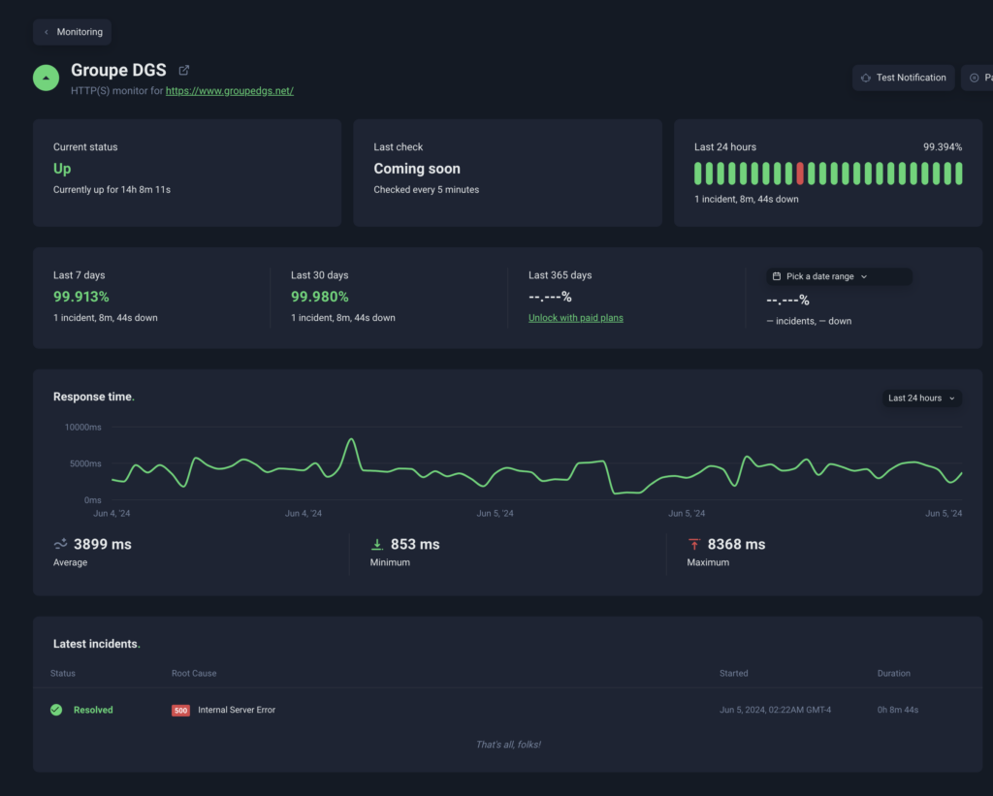
Task: Click external link icon beside Groupe DGS
Action: pos(184,71)
